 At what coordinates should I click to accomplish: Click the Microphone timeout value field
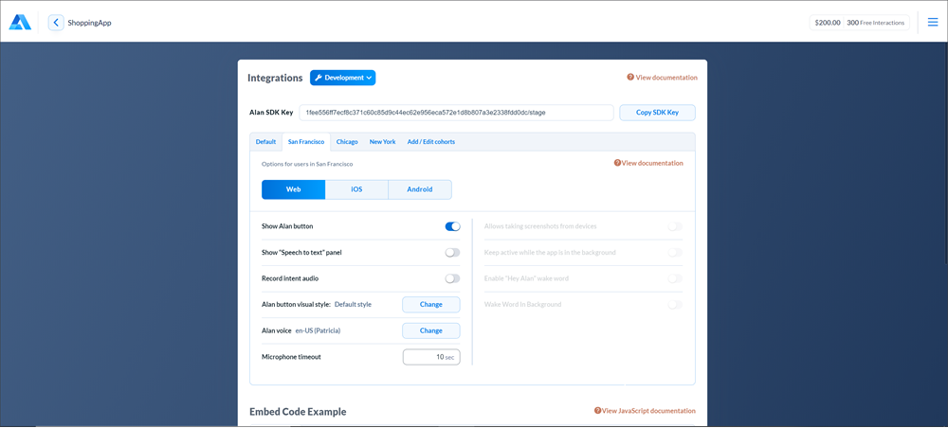430,357
